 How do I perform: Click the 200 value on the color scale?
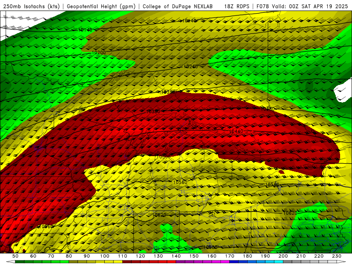(283, 256)
